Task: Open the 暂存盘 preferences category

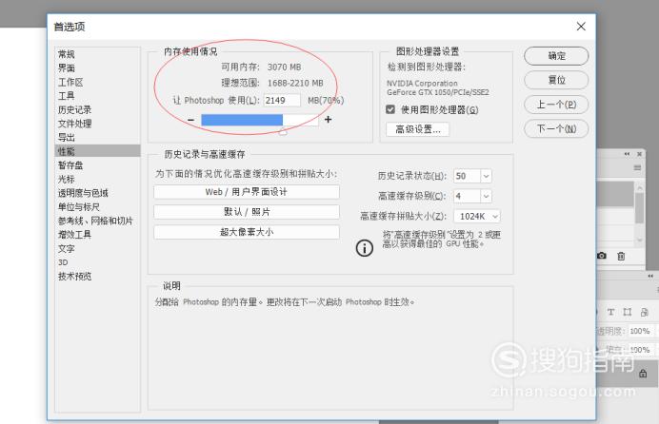Action: (x=70, y=164)
